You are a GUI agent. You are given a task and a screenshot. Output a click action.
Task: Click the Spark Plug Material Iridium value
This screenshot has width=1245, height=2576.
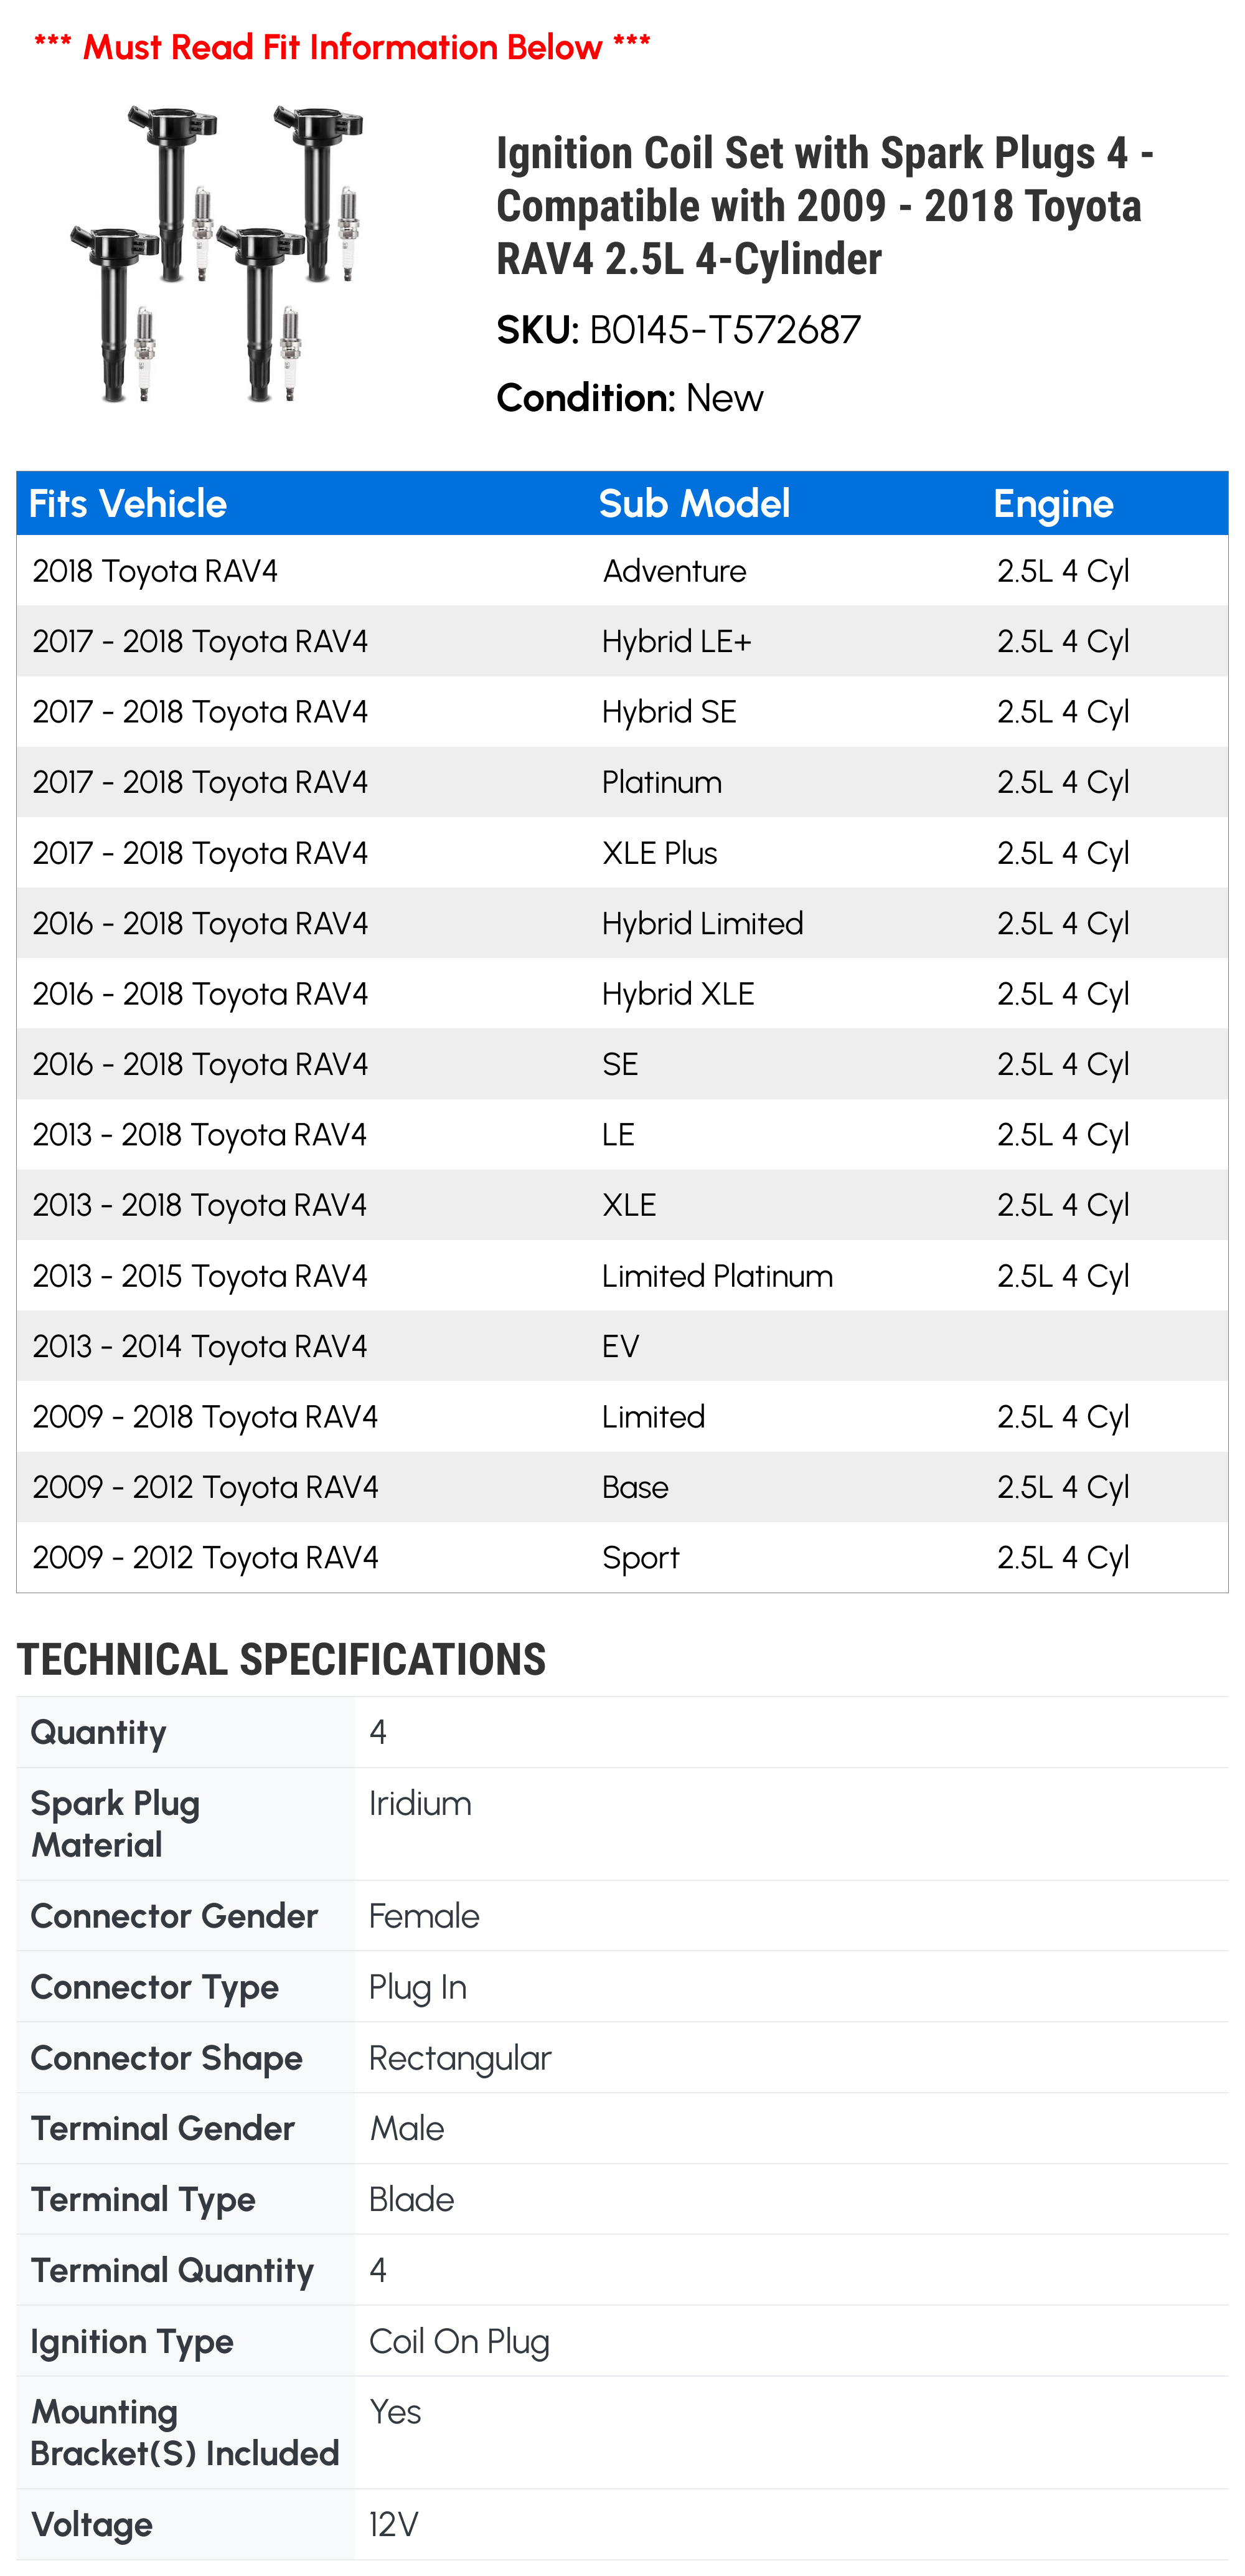pos(420,1803)
